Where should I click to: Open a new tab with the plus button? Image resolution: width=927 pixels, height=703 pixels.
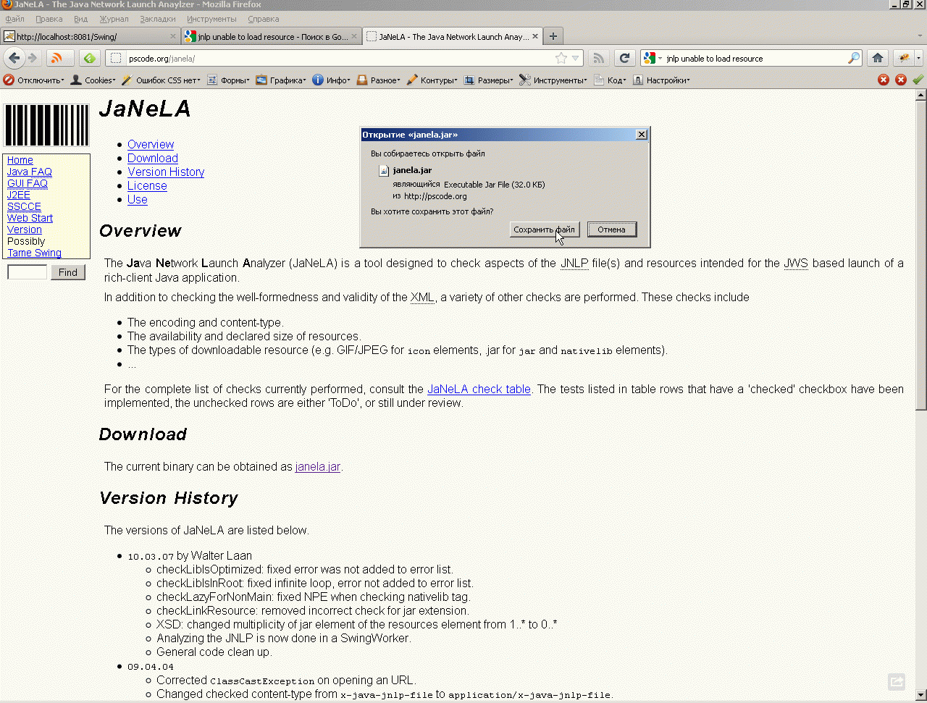point(553,36)
